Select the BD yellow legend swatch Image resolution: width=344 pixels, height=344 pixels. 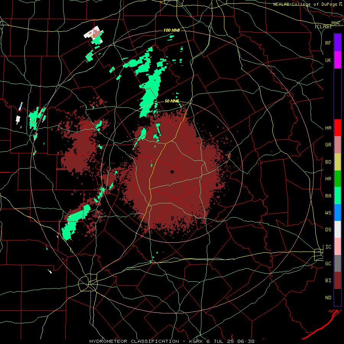338,162
